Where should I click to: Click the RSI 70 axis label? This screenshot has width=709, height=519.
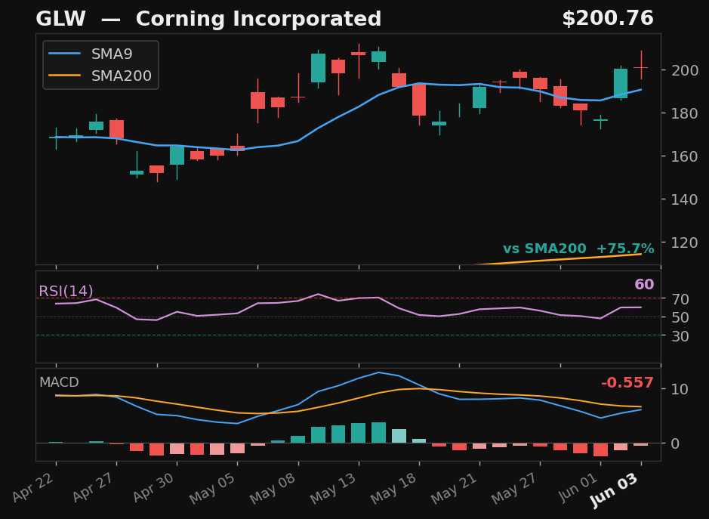680,298
